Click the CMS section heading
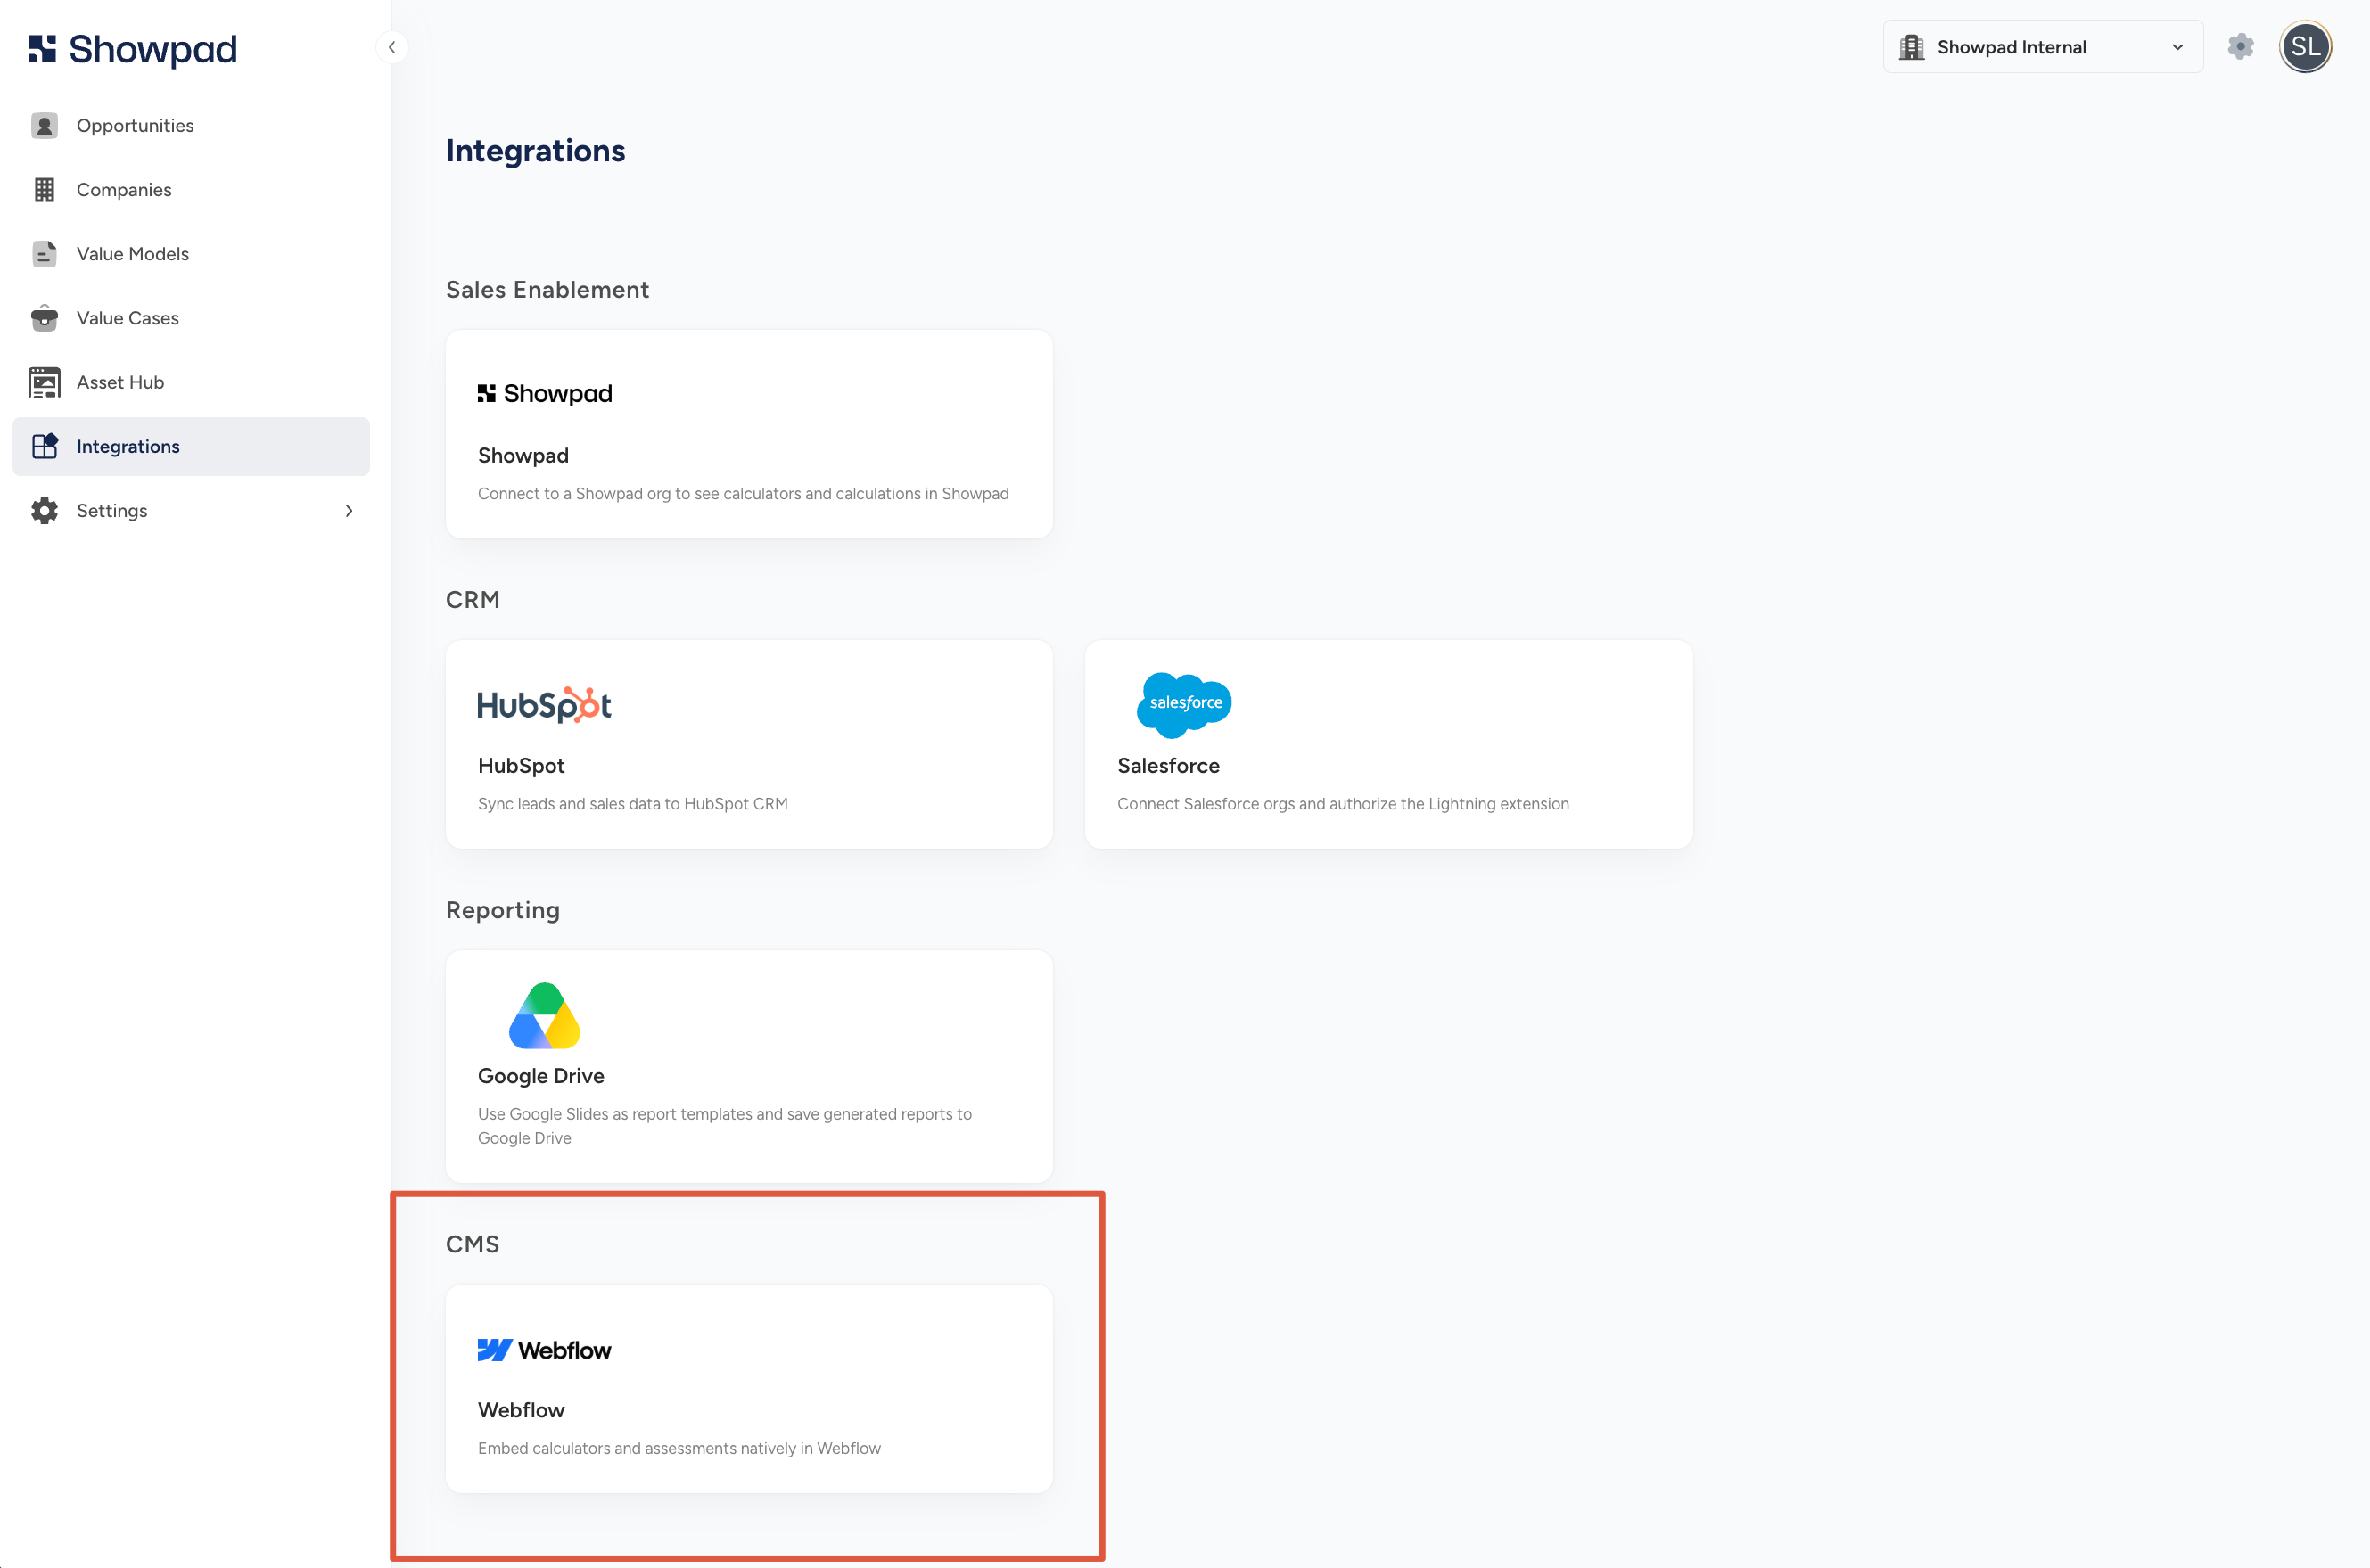The height and width of the screenshot is (1568, 2370). point(472,1243)
